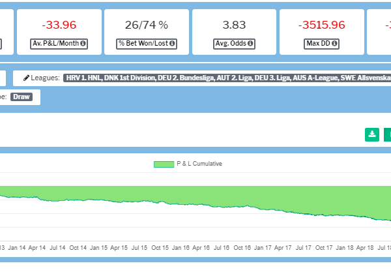Select the leagues list tag starting HRV 1. HNL

(227, 78)
